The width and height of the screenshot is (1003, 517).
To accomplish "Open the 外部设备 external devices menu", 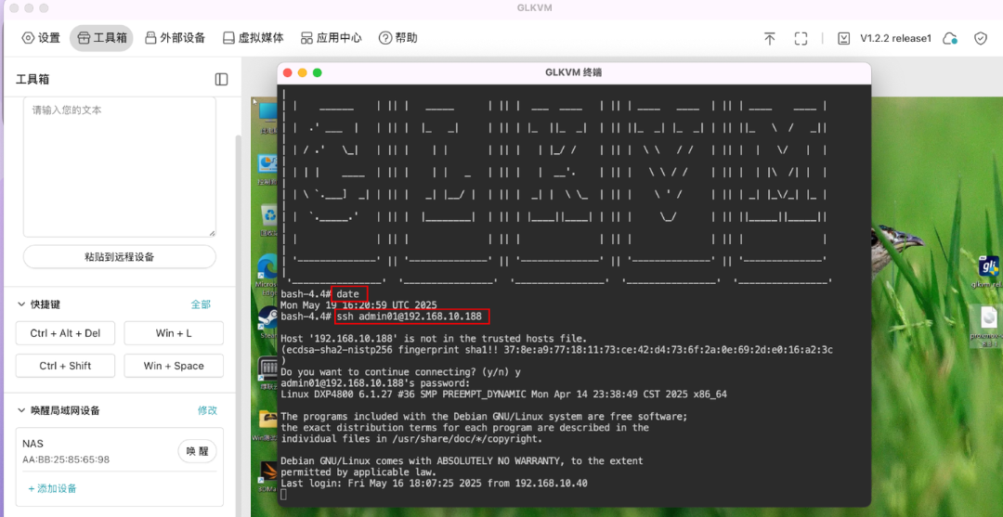I will [173, 38].
